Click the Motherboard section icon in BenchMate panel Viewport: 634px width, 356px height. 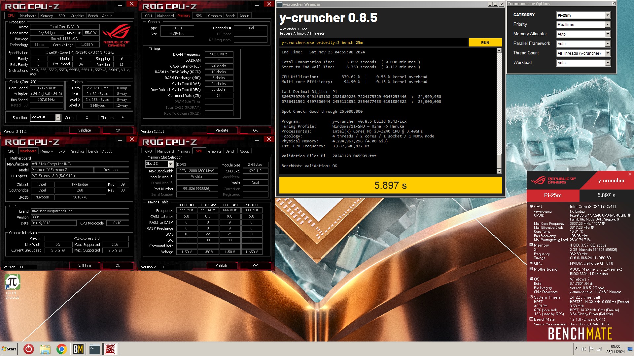tap(531, 269)
